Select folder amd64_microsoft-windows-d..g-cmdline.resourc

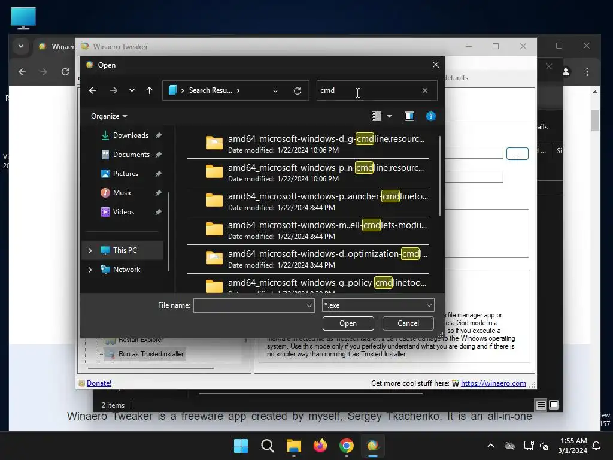pyautogui.click(x=308, y=144)
